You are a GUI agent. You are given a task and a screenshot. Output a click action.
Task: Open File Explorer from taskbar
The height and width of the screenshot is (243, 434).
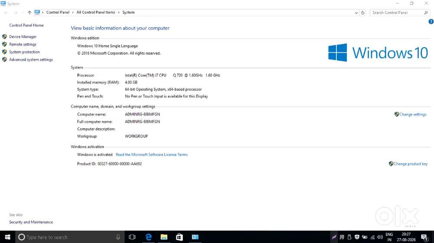point(164,237)
